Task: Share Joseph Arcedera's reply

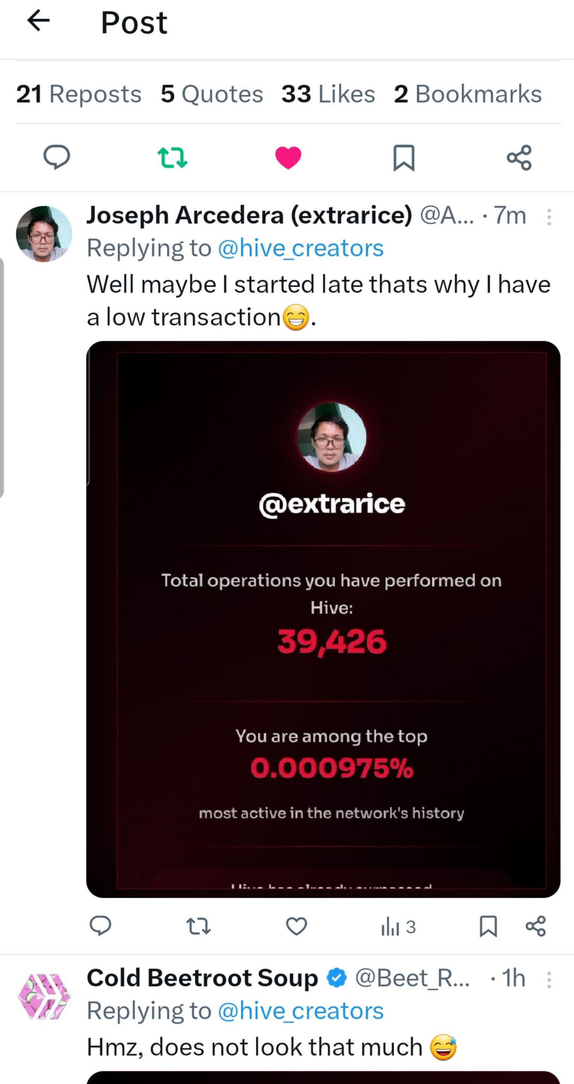Action: (x=536, y=926)
